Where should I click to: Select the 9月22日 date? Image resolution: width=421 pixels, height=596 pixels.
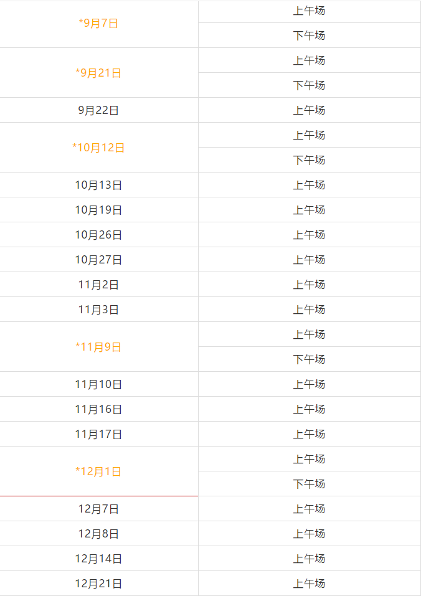(x=98, y=110)
